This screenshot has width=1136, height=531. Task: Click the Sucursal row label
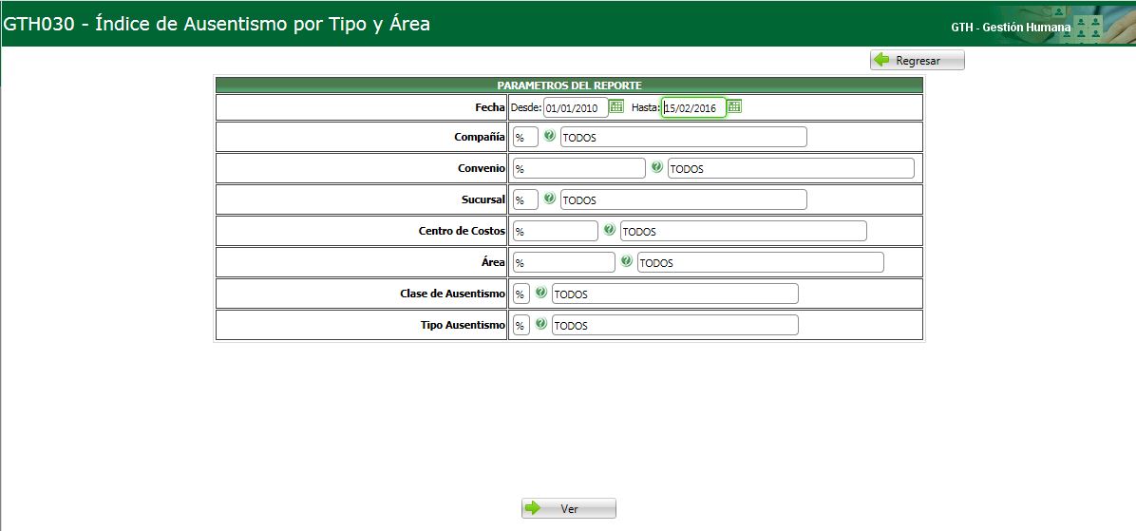(483, 199)
